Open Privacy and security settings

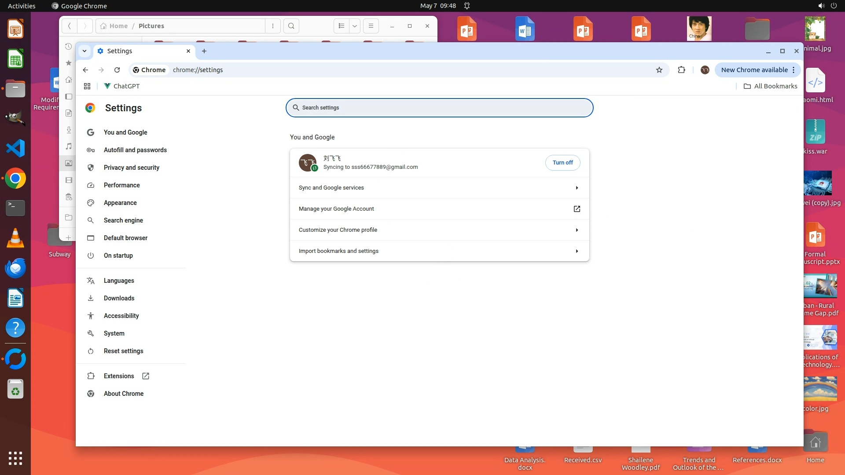[x=131, y=168]
